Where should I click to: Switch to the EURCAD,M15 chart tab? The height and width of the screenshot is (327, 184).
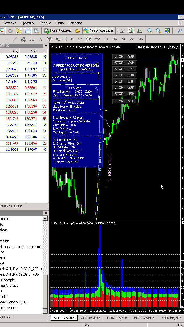click(144, 318)
